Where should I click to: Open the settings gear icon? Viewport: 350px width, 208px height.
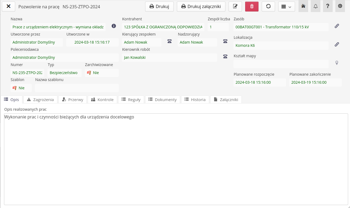tap(340, 6)
